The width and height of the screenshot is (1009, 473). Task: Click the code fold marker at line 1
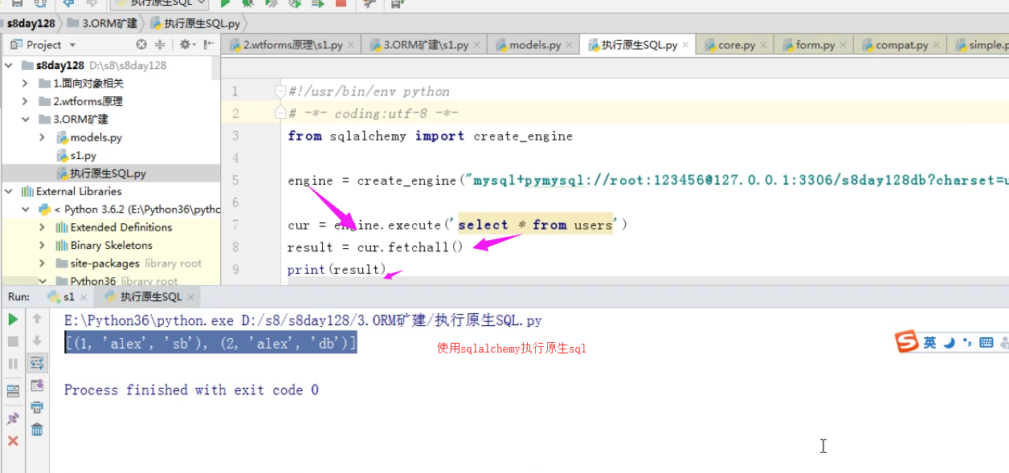click(x=280, y=92)
